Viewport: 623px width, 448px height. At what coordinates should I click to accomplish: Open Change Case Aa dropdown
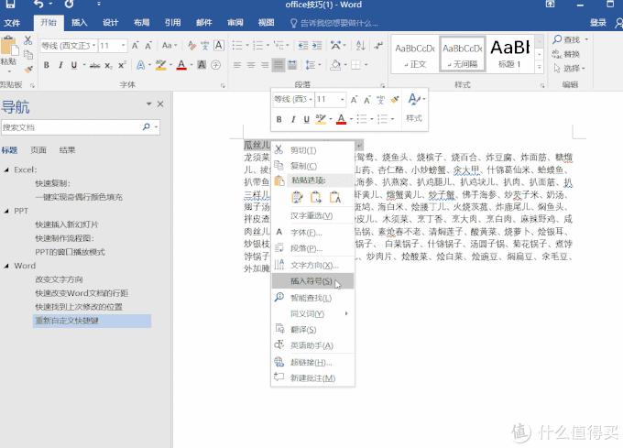pos(169,46)
